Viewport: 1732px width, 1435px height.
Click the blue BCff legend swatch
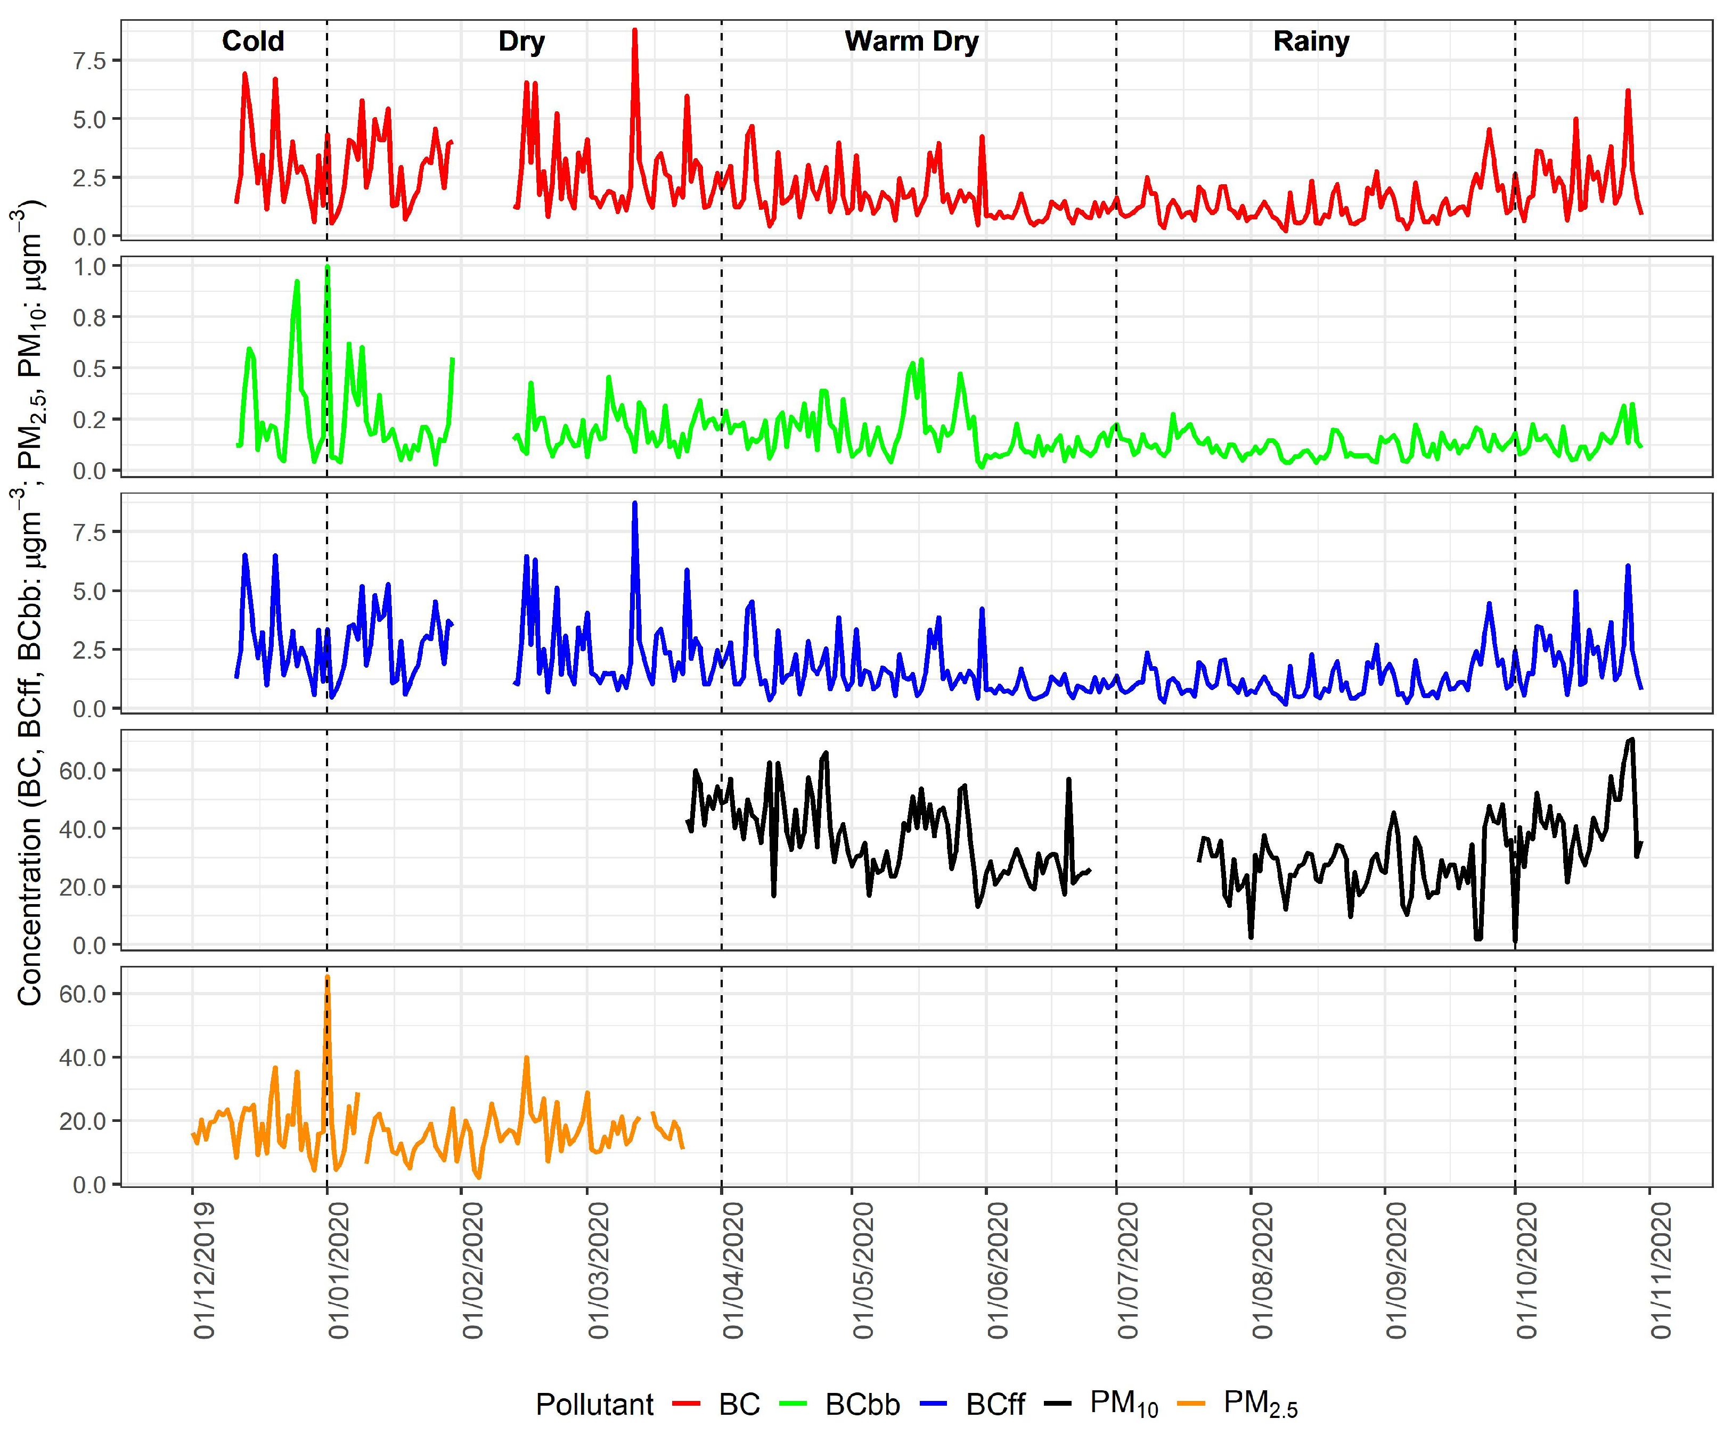934,1403
